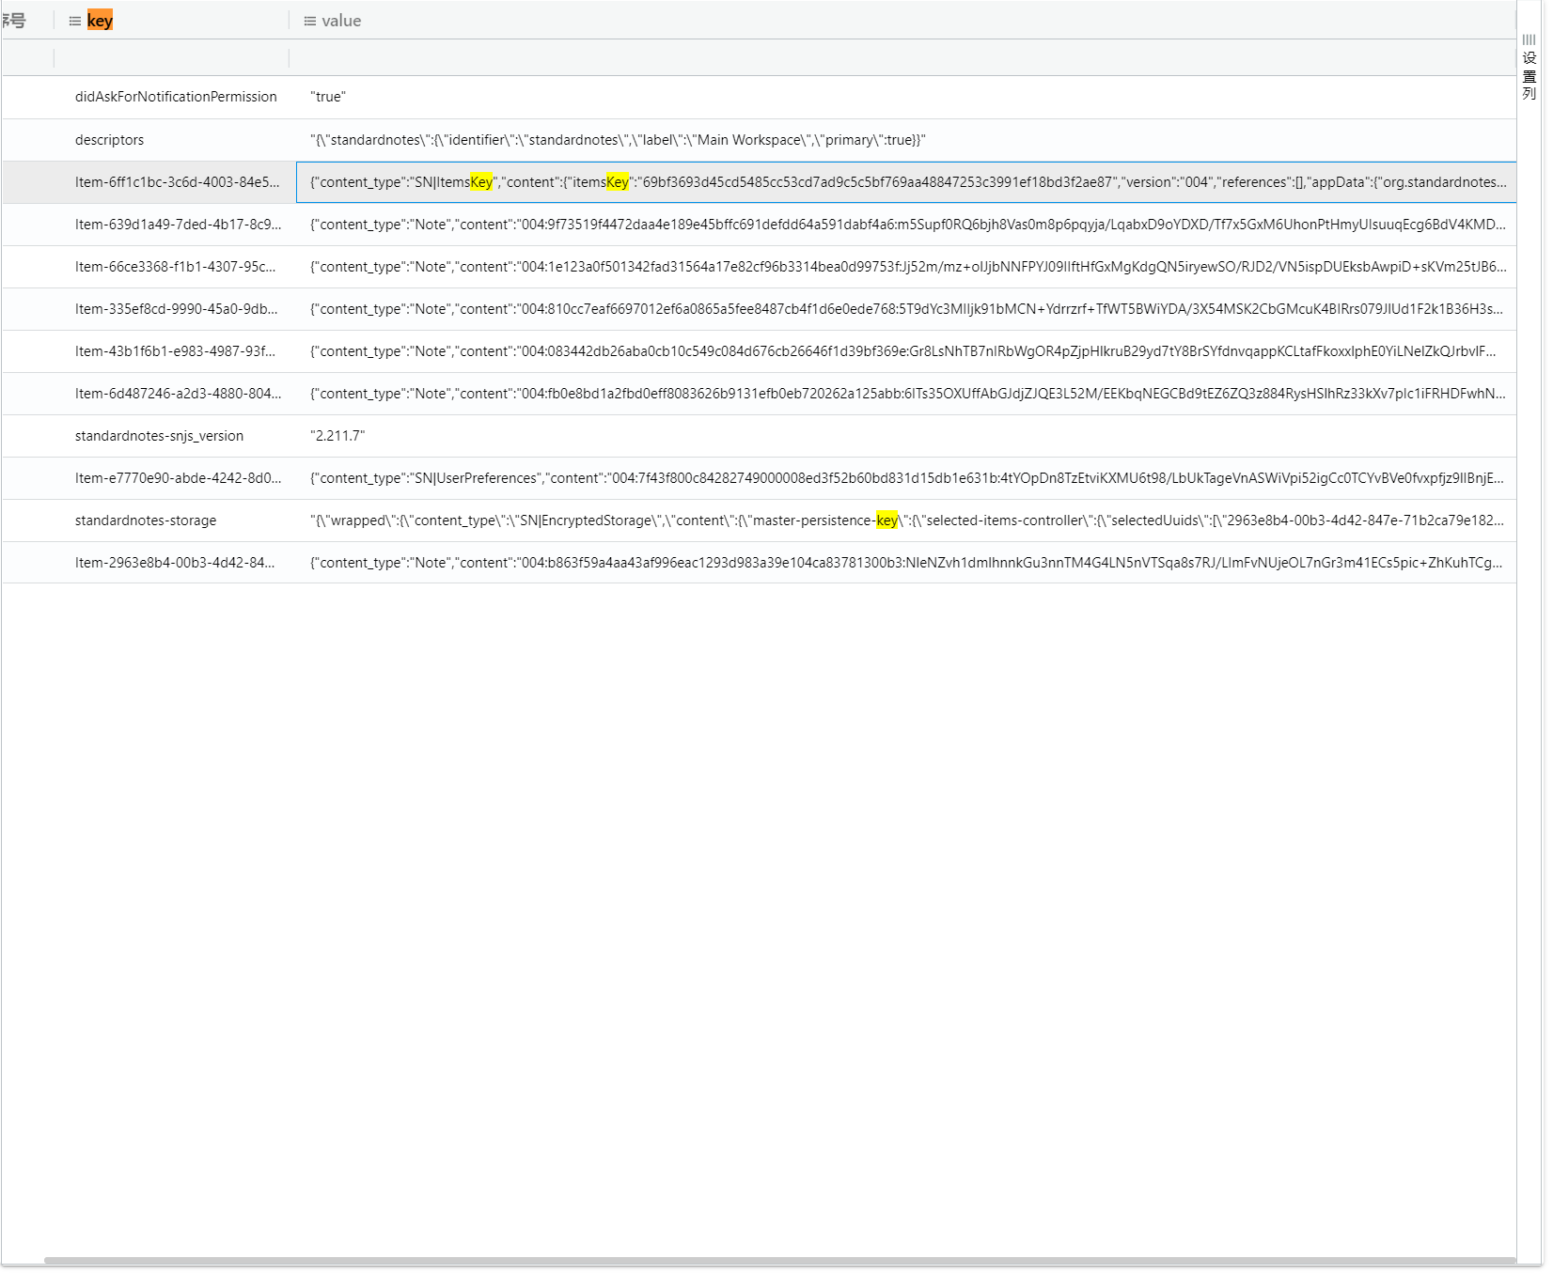
Task: Select key cell Item-335ef8cd-9990-45a0-9db
Action: [x=176, y=309]
